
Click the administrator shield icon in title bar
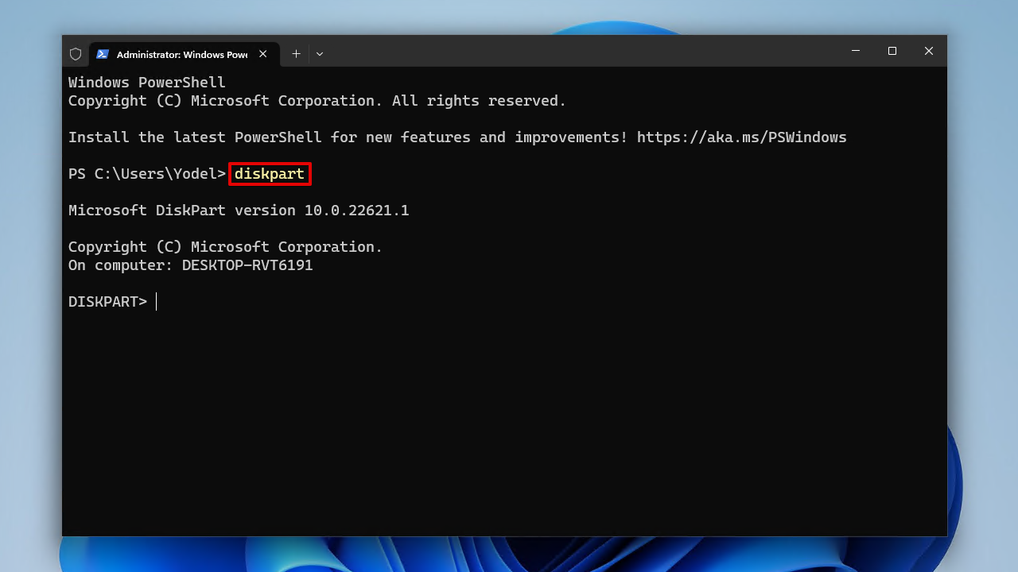pos(76,54)
